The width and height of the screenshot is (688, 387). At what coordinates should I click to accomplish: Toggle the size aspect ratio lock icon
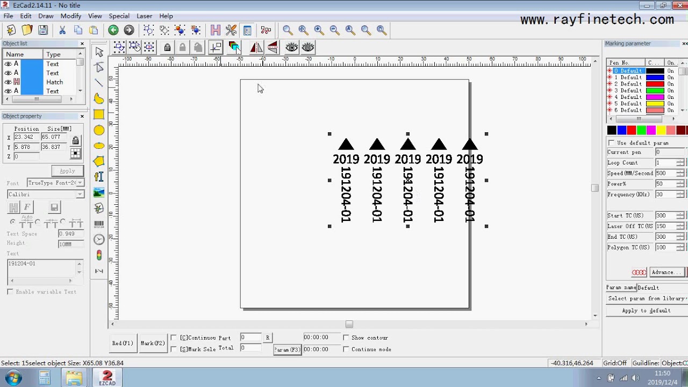pyautogui.click(x=75, y=141)
